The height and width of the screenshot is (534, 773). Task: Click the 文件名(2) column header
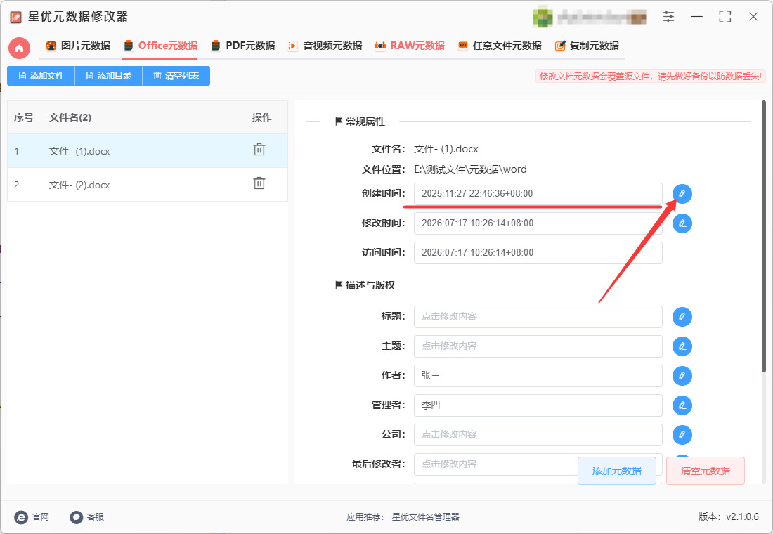click(70, 117)
